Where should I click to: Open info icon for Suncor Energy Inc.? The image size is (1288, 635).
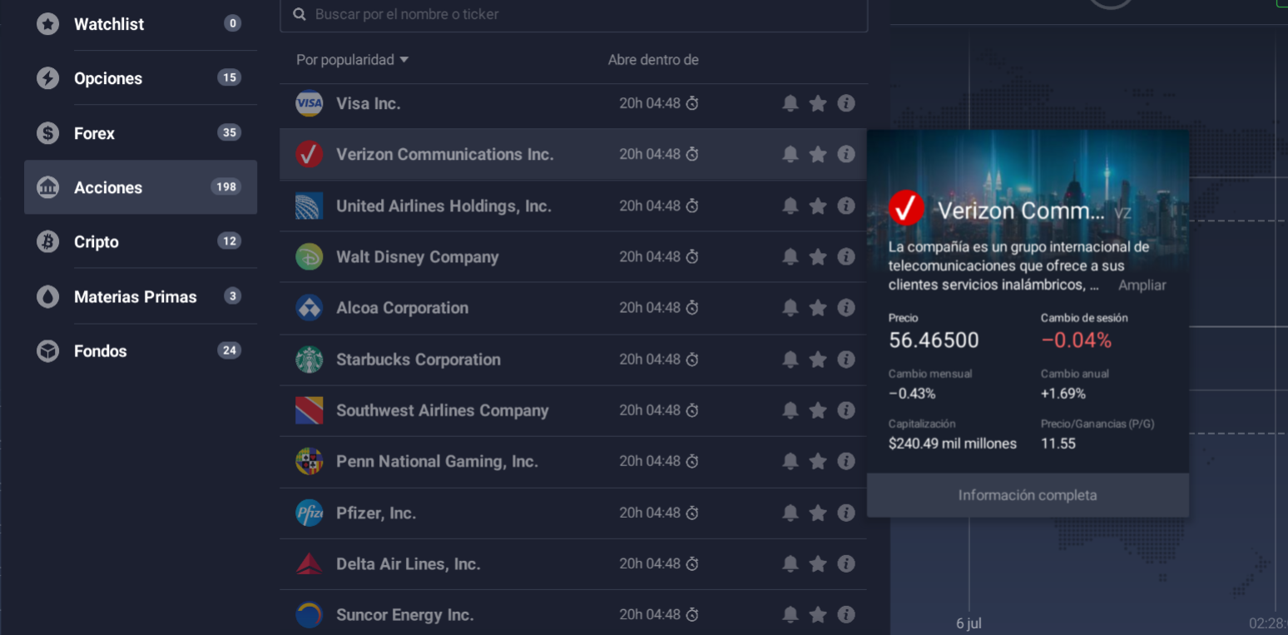pos(846,615)
